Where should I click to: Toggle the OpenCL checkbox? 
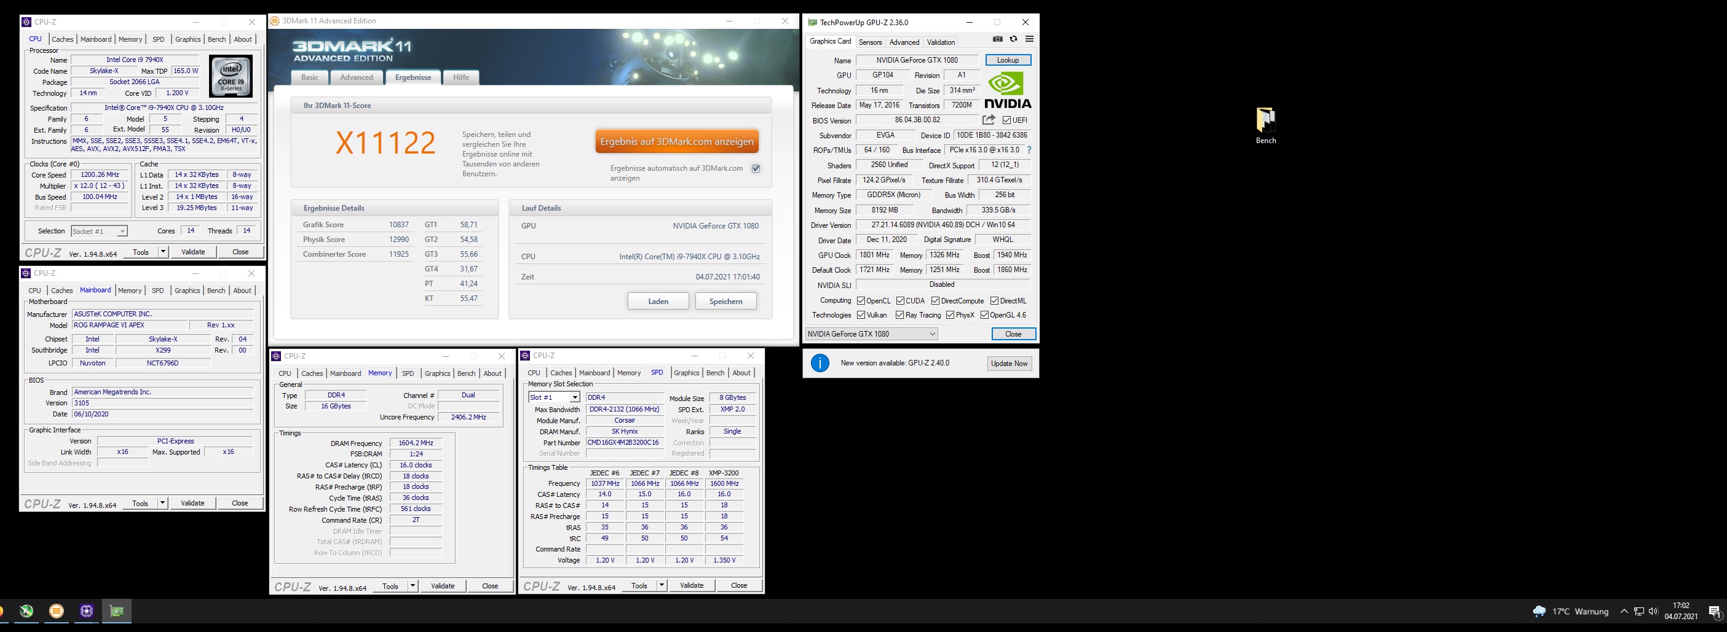tap(861, 300)
